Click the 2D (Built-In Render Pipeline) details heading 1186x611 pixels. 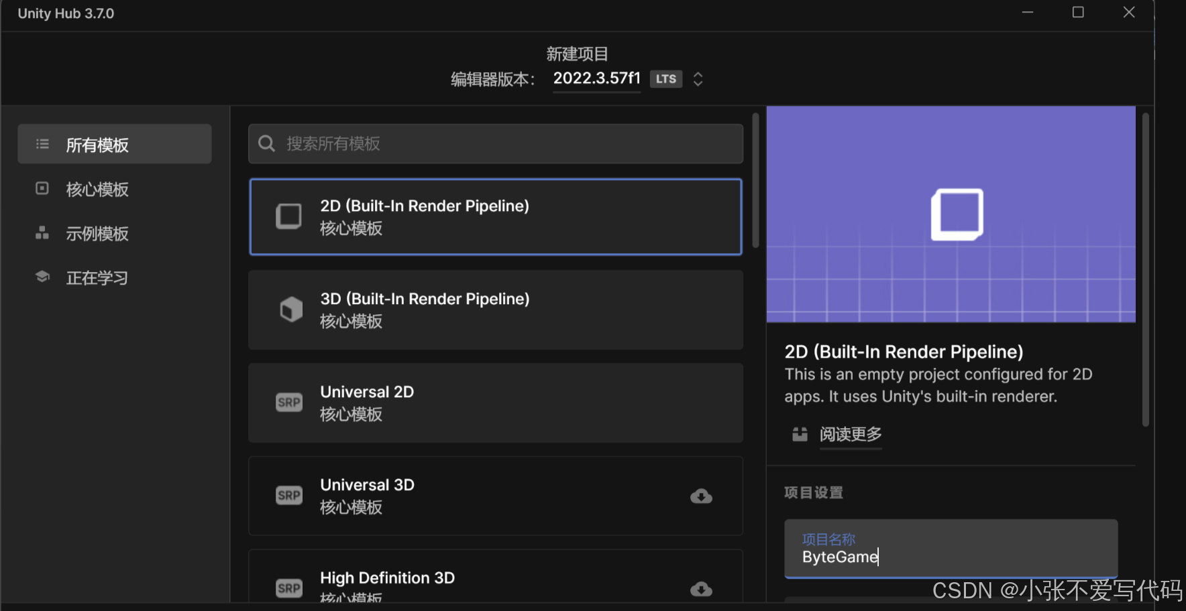(x=904, y=352)
